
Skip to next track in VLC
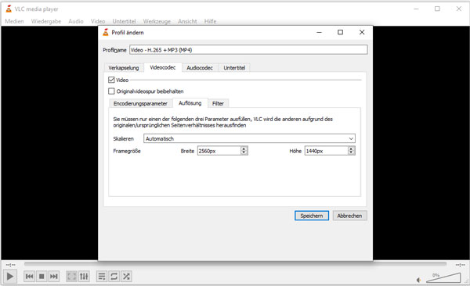53,276
